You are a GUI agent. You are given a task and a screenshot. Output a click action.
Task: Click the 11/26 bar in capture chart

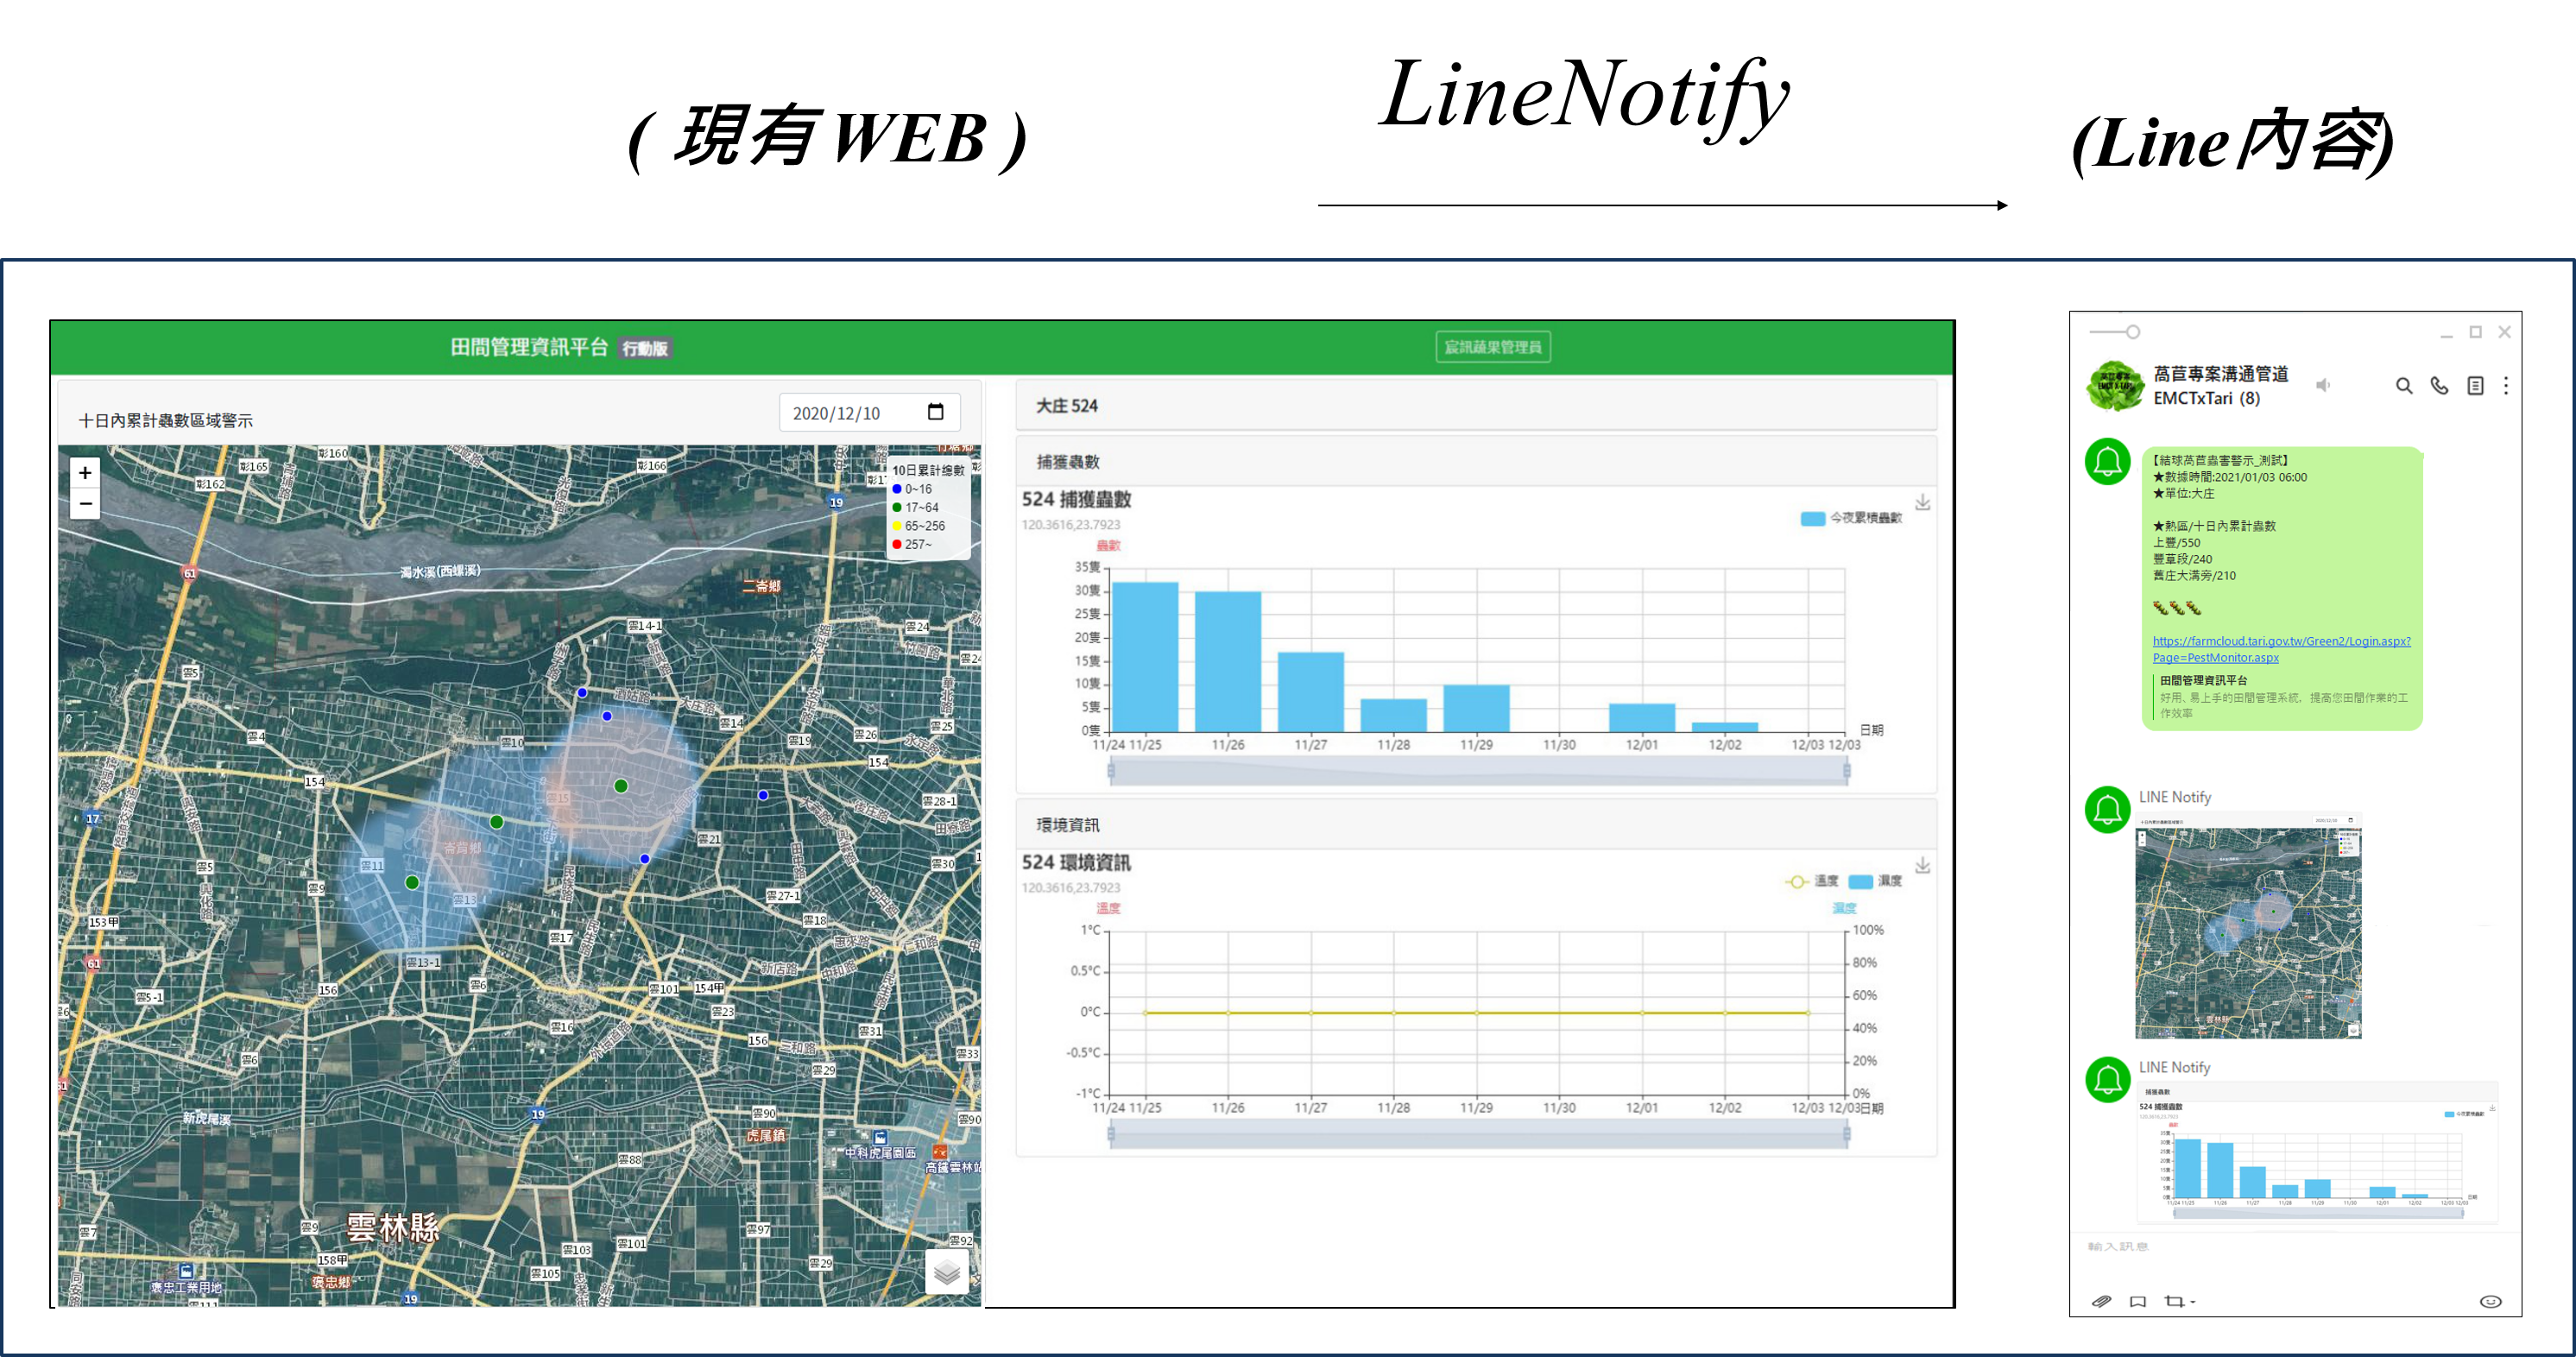[1228, 661]
